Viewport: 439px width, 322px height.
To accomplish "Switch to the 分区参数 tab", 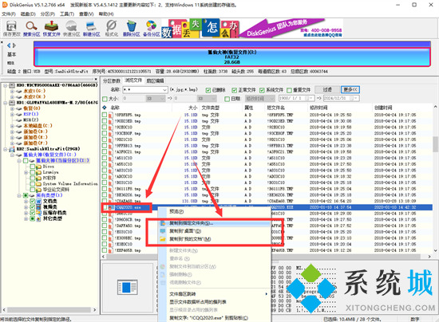I will point(112,80).
